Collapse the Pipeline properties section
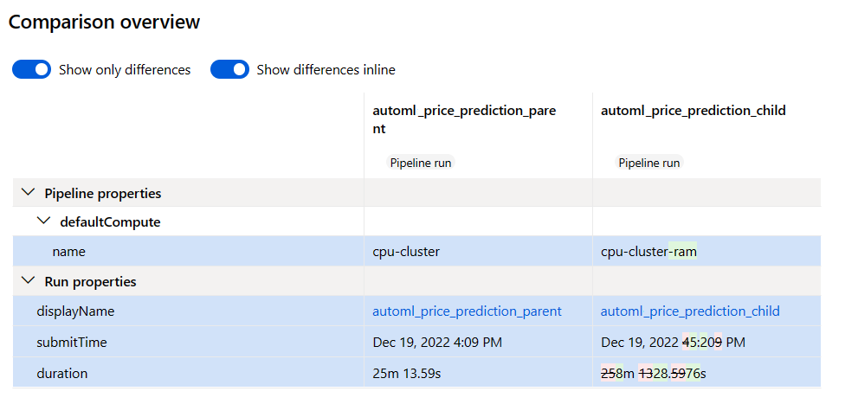The image size is (858, 417). pyautogui.click(x=27, y=193)
